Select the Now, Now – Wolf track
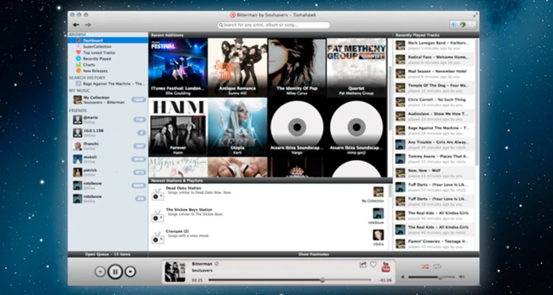553x295 pixels. click(x=434, y=173)
